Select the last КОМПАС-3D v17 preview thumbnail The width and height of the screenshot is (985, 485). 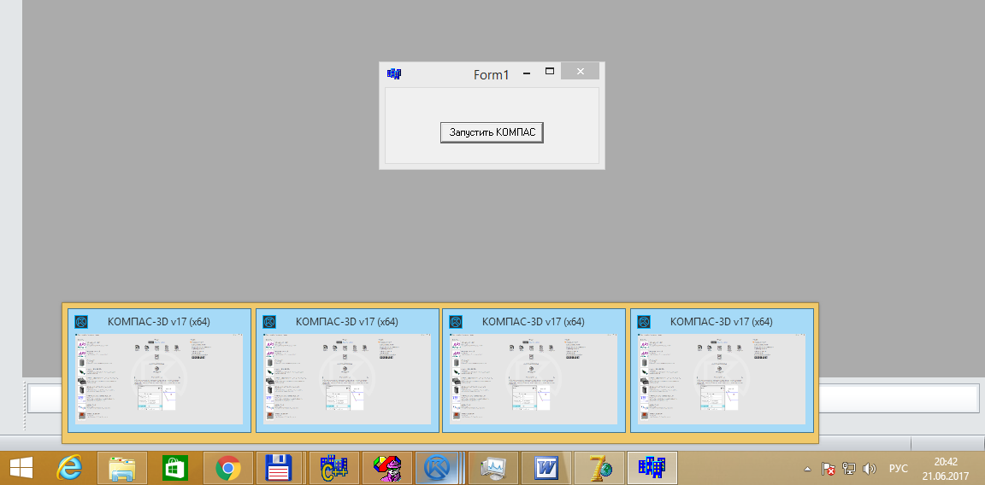[x=722, y=371]
